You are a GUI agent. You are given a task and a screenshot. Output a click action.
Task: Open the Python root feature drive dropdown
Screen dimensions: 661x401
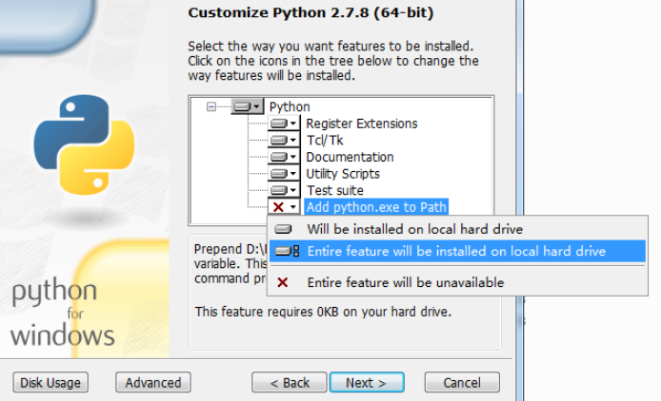click(247, 106)
